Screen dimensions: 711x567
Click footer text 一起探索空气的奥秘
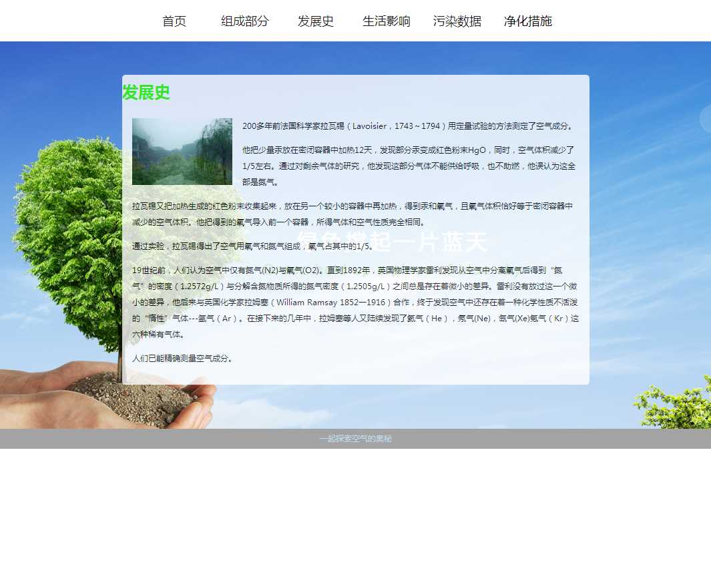click(x=355, y=439)
